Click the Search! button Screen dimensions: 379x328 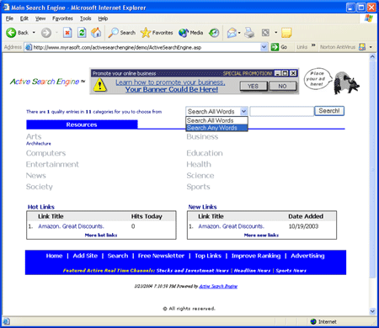[329, 111]
